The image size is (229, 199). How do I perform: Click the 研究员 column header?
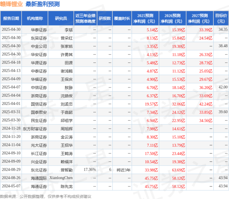[x=61, y=18]
